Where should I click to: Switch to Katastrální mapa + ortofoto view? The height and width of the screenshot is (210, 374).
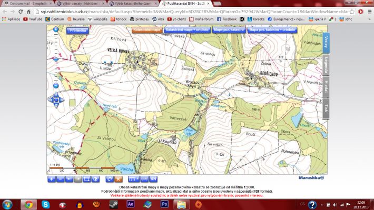pos(187,30)
